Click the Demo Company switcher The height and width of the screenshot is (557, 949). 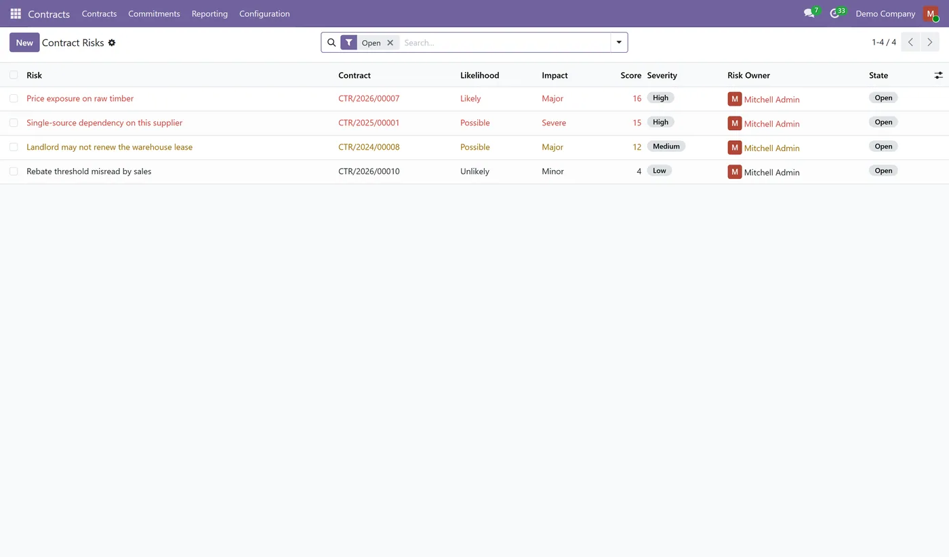click(885, 14)
